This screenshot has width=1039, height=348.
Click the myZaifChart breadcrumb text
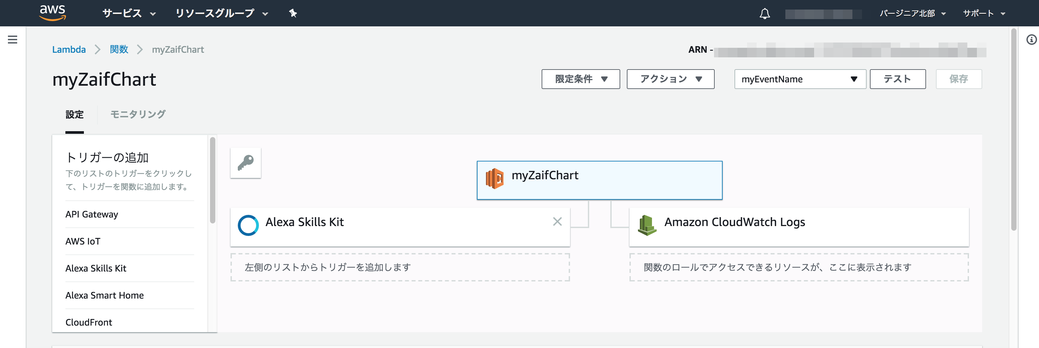[178, 49]
